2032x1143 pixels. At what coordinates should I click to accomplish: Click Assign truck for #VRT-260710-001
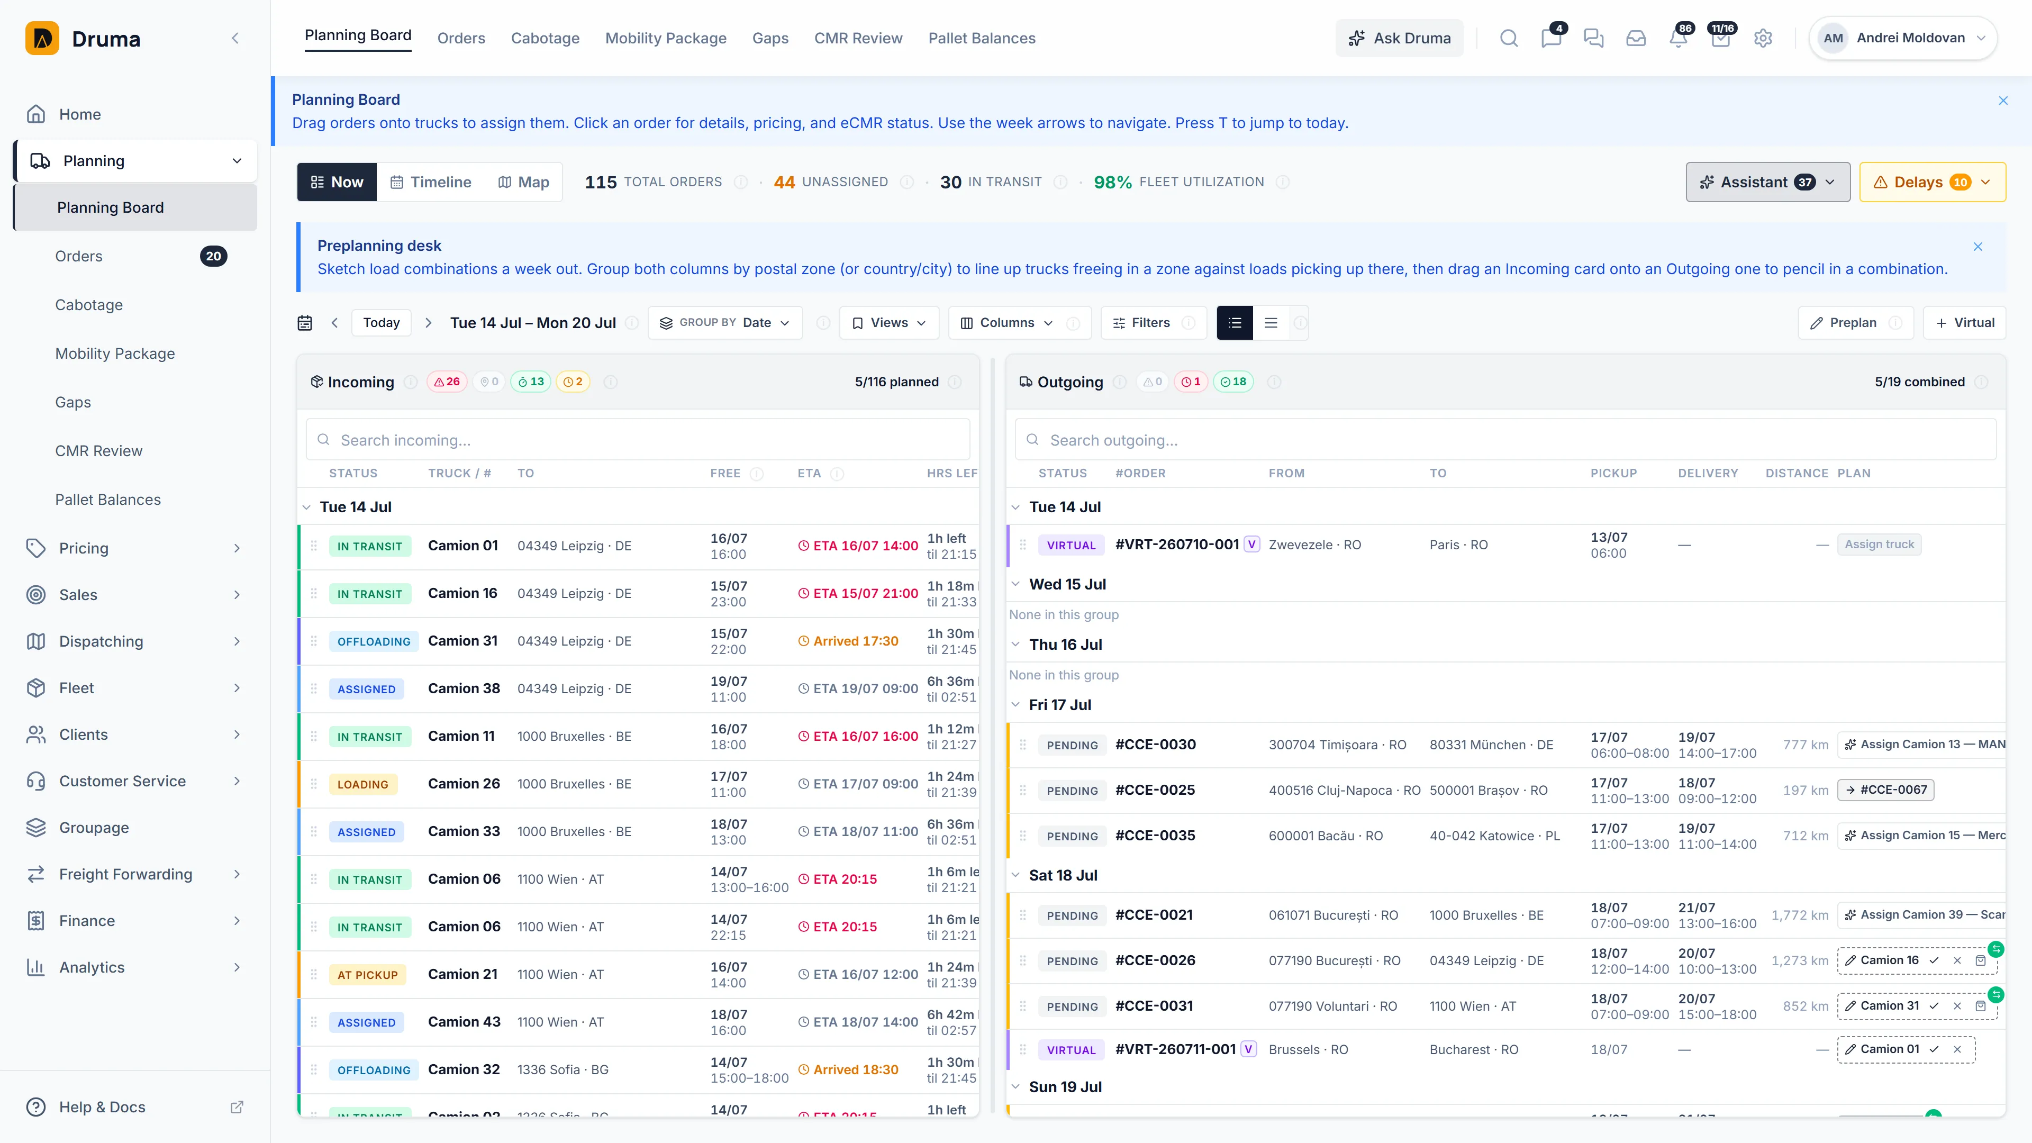[1879, 545]
